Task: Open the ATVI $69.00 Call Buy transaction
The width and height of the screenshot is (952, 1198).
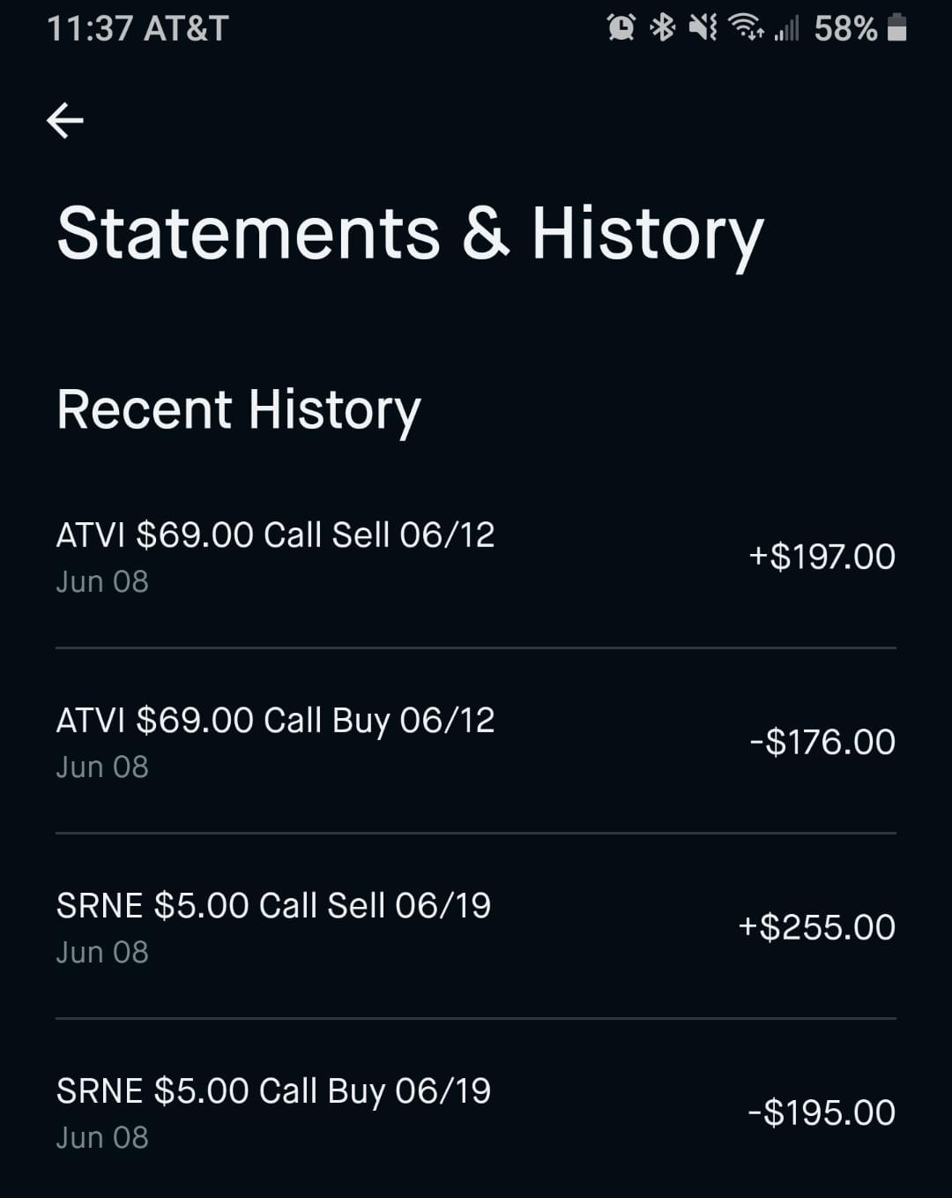Action: coord(275,721)
